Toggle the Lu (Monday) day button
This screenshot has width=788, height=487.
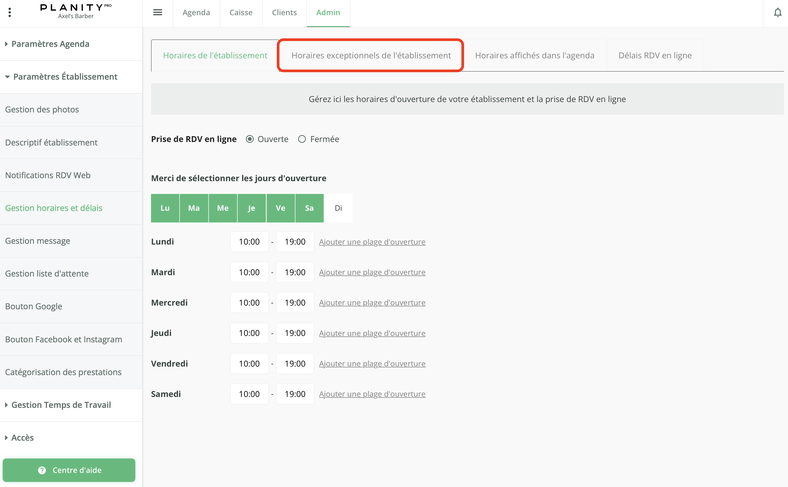click(165, 208)
